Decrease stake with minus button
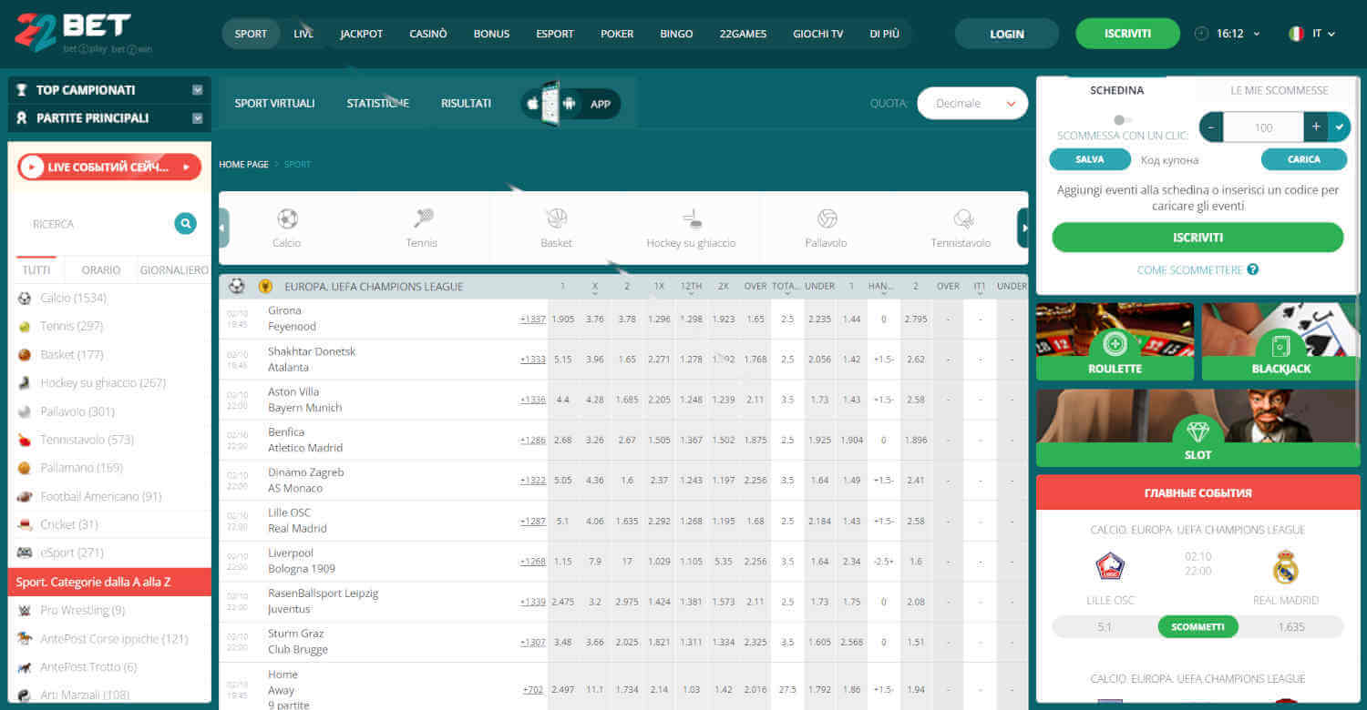1367x710 pixels. (1211, 127)
